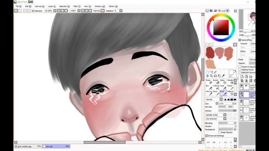Create a new layer folder
This screenshot has width=269, height=151.
point(251,76)
